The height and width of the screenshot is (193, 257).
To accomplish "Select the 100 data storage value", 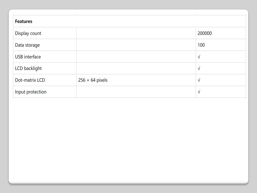I will pos(201,45).
